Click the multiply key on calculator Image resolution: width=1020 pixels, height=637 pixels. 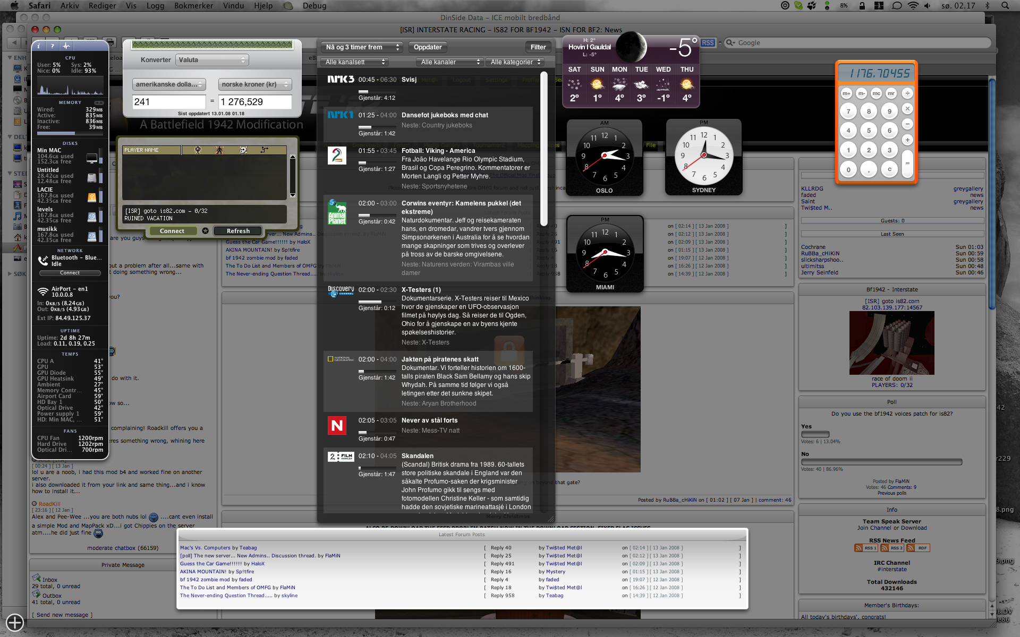click(907, 109)
